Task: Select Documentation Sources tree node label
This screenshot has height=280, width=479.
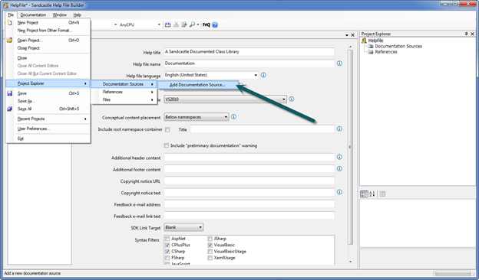Action: (398, 46)
